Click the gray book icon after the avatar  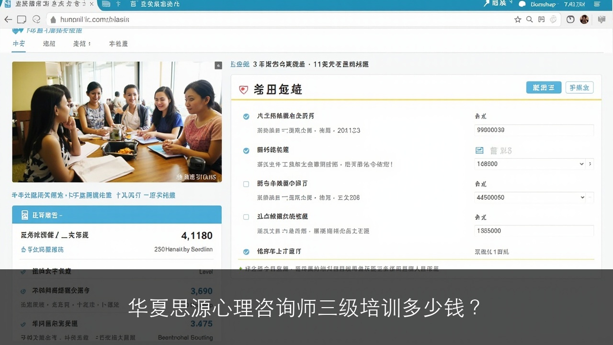click(602, 20)
